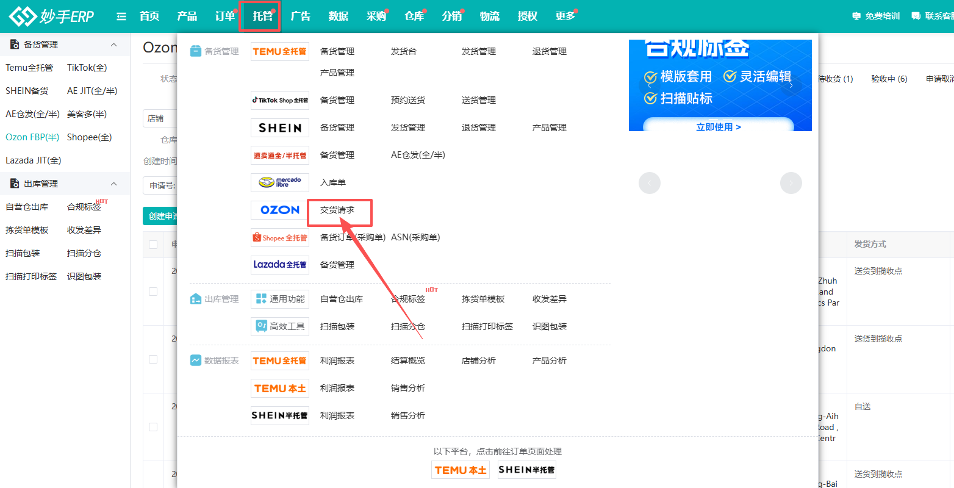954x488 pixels.
Task: Open TEMU全托管 发货台 link
Action: 404,51
